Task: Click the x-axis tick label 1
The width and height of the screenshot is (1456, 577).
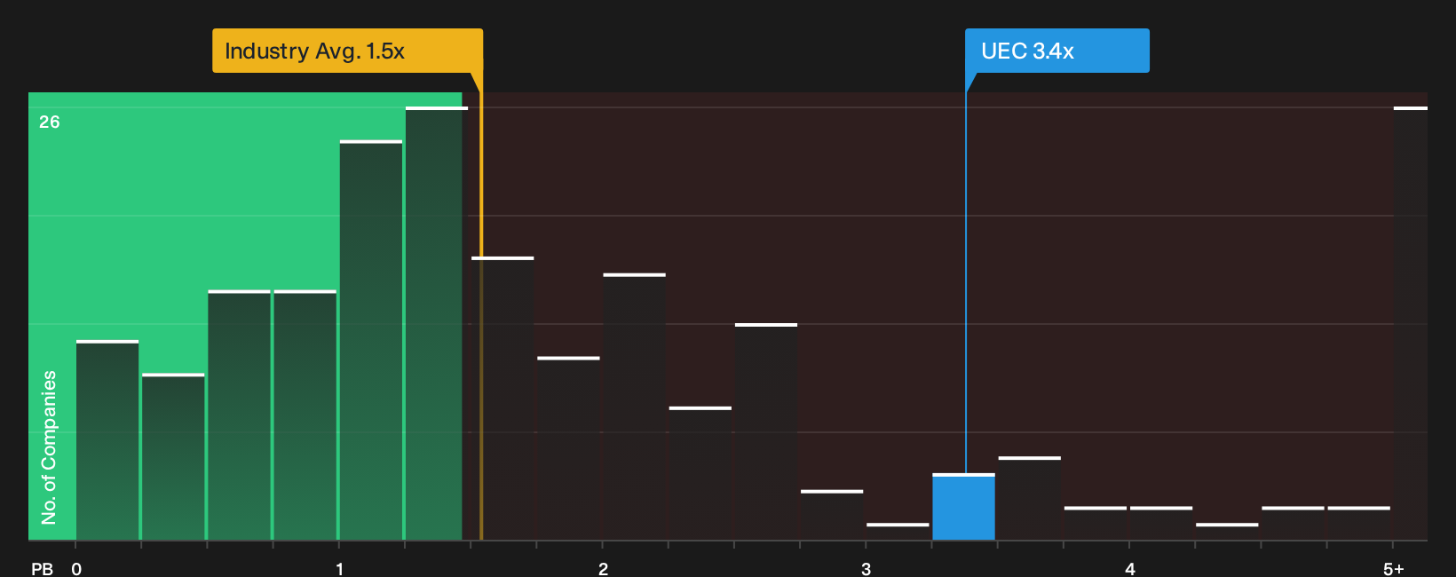Action: click(339, 569)
